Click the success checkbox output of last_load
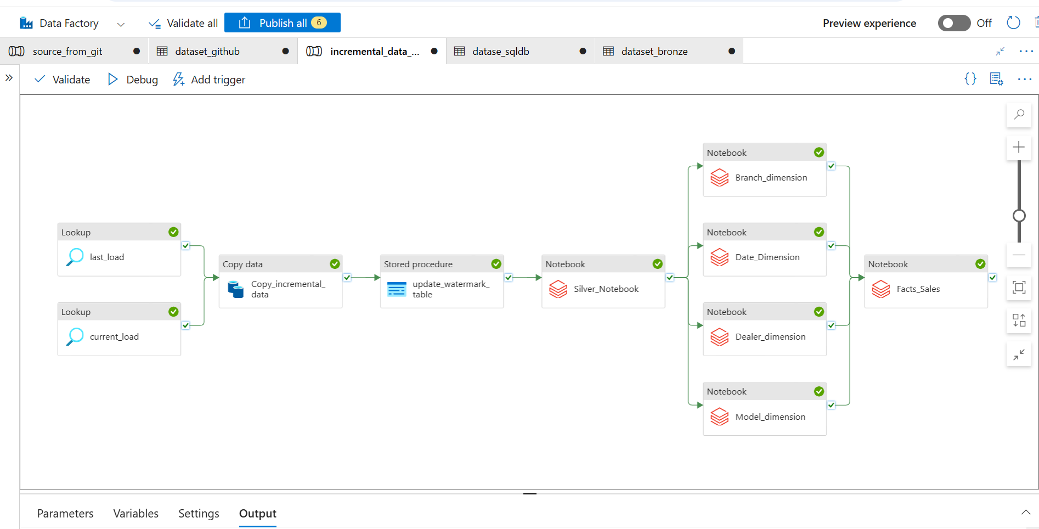The height and width of the screenshot is (529, 1039). [185, 246]
